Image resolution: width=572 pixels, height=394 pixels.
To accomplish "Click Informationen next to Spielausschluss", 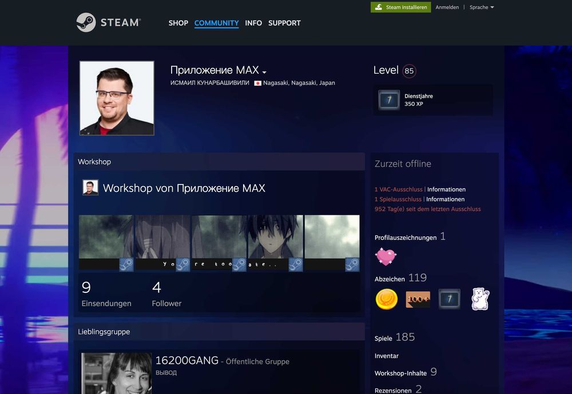I will (445, 199).
